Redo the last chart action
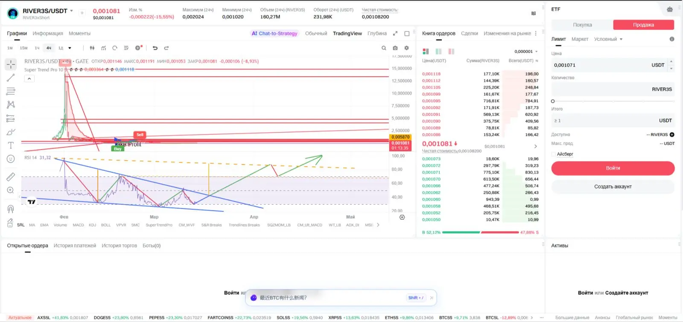The width and height of the screenshot is (683, 322). (166, 48)
